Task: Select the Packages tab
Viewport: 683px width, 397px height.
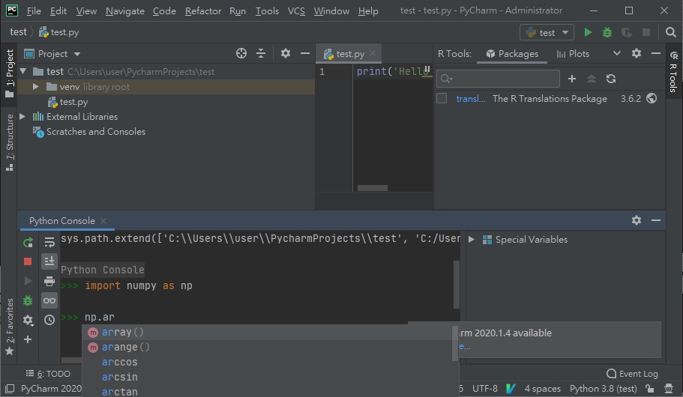Action: click(x=512, y=53)
